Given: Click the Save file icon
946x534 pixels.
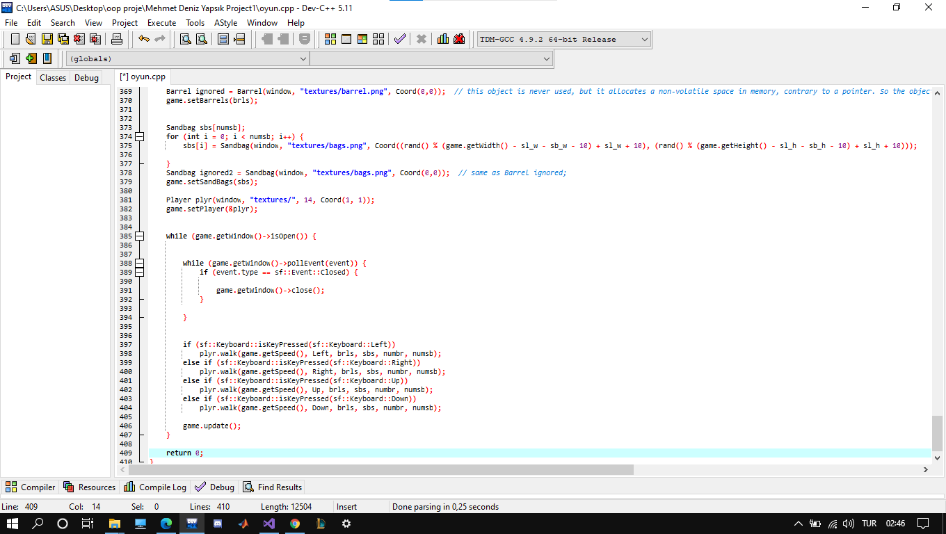Looking at the screenshot, I should pos(46,39).
